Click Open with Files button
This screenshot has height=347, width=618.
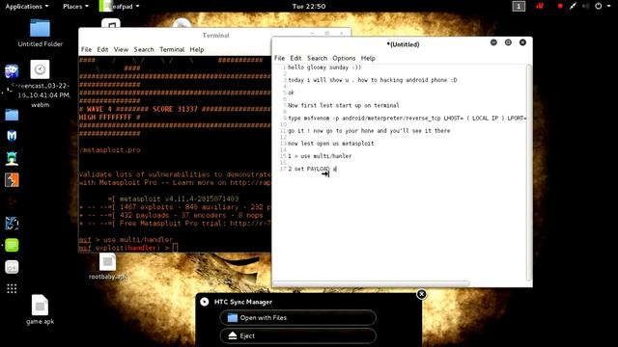pyautogui.click(x=298, y=317)
